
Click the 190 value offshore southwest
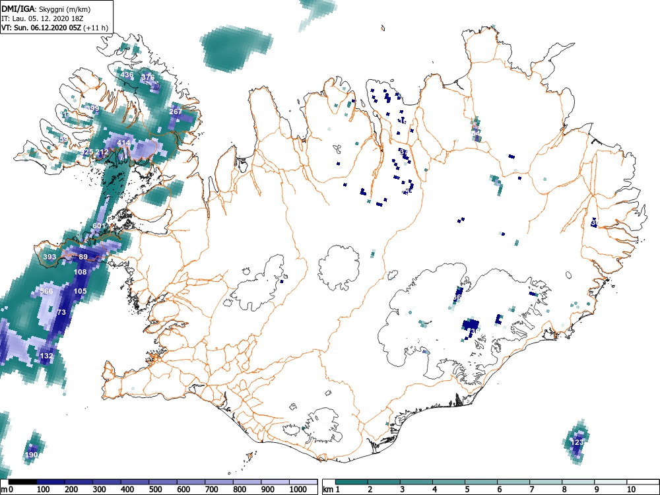[31, 455]
